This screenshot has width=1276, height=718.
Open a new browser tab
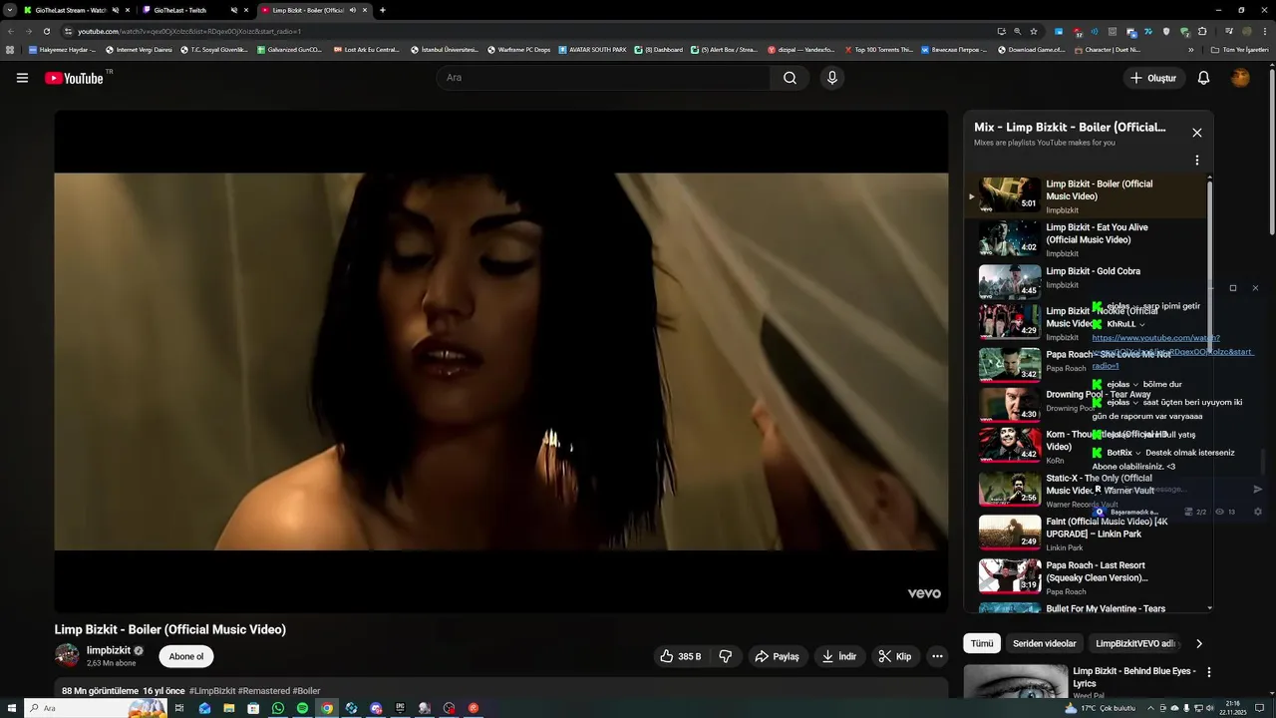coord(383,10)
